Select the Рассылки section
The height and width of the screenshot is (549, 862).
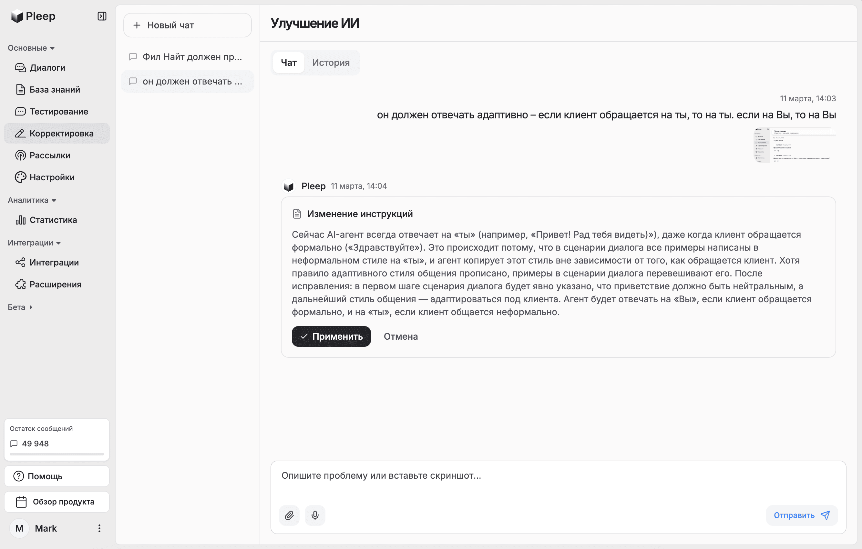[x=50, y=155]
